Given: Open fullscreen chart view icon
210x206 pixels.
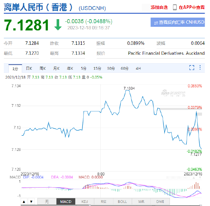Looking at the screenshot, I should tap(192, 67).
